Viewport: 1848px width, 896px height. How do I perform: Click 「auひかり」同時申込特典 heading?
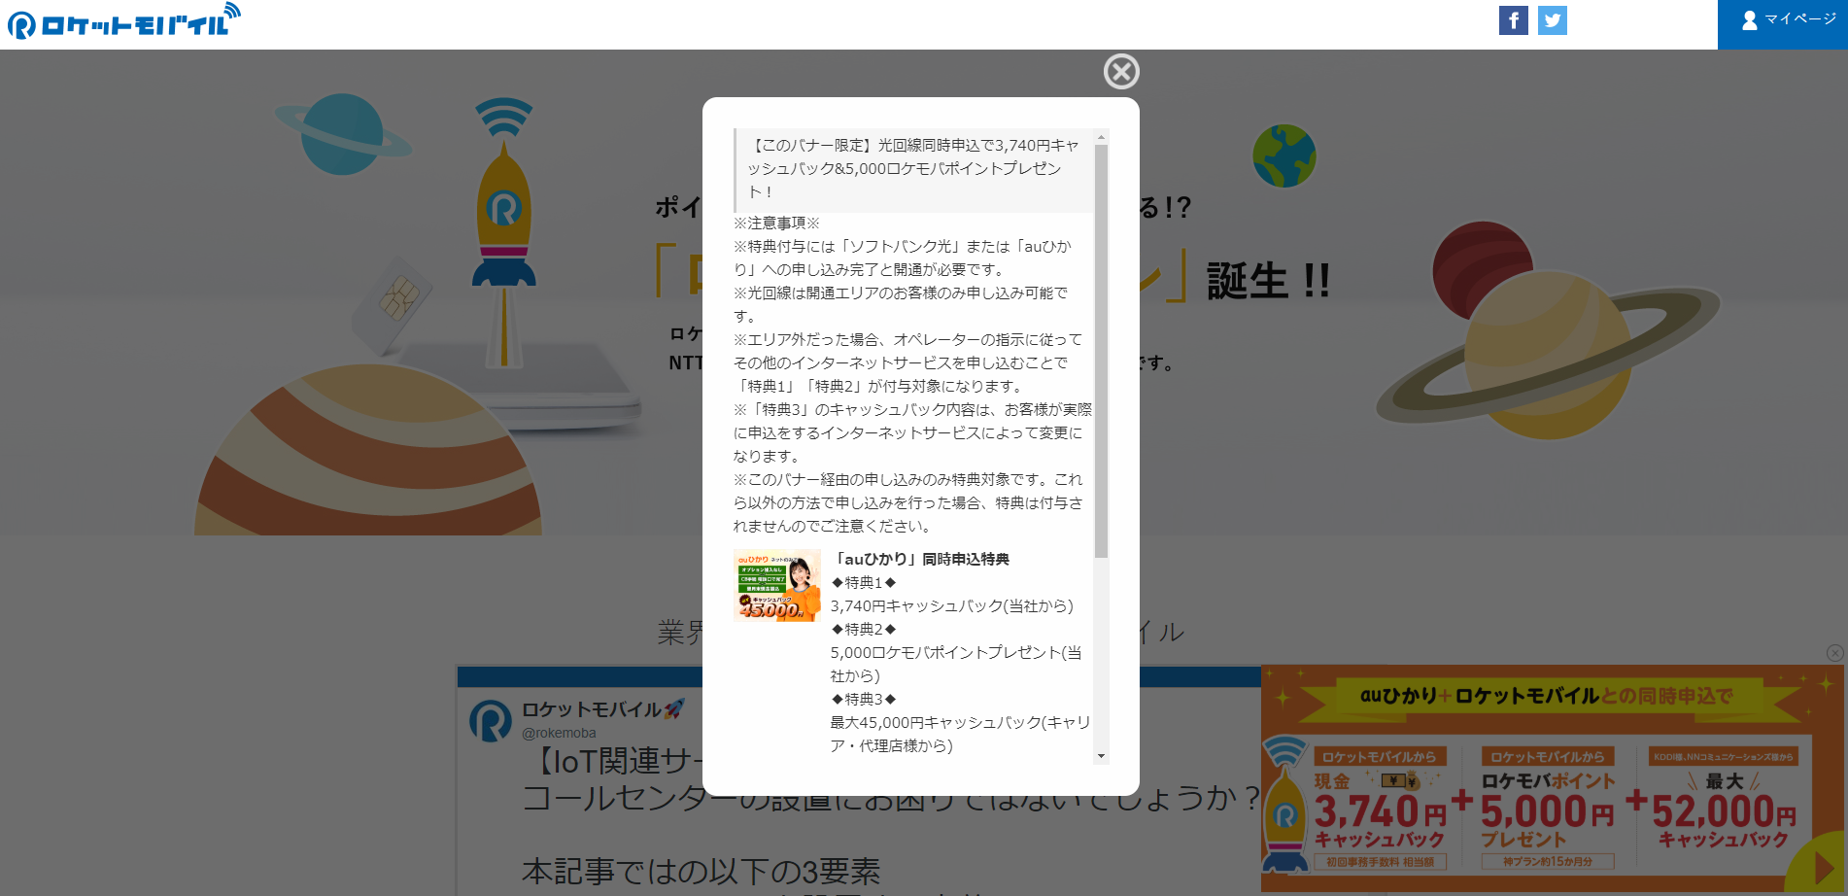pos(921,559)
